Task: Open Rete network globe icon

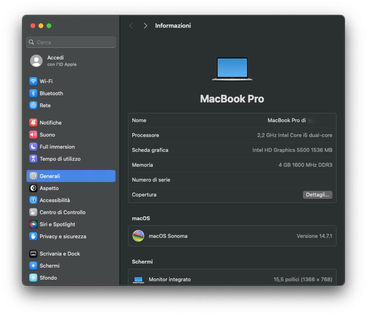Action: [33, 105]
